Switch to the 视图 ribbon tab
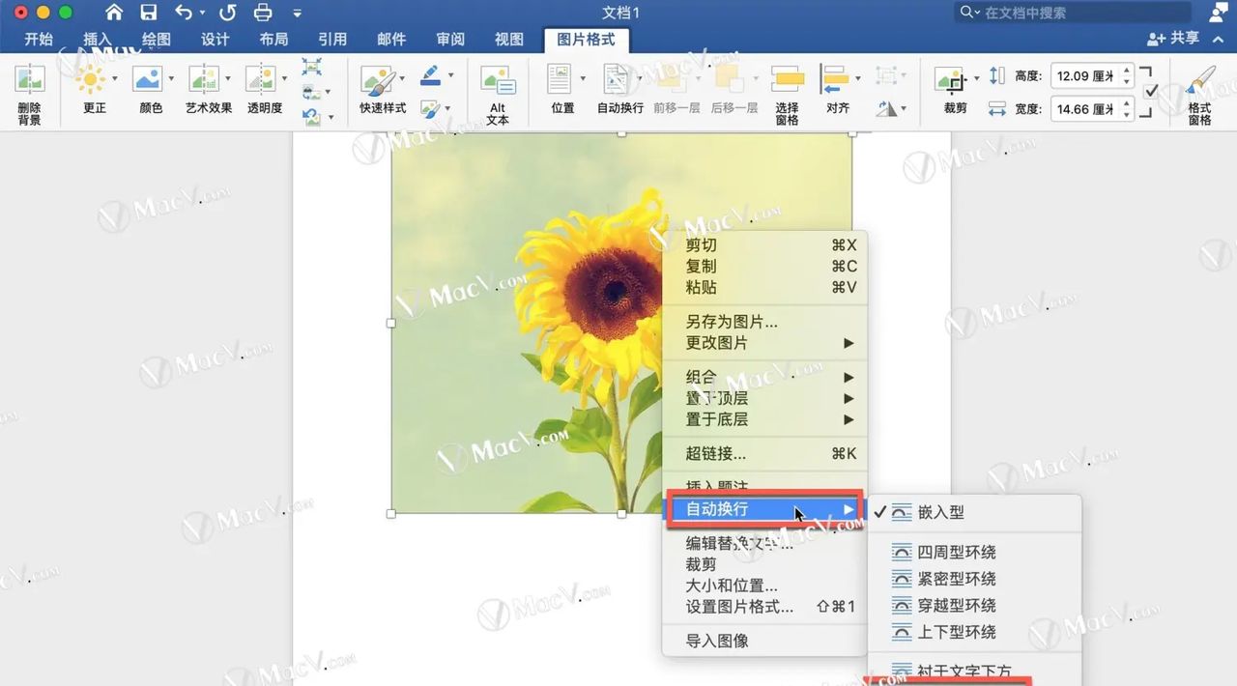Viewport: 1237px width, 686px height. (x=509, y=39)
